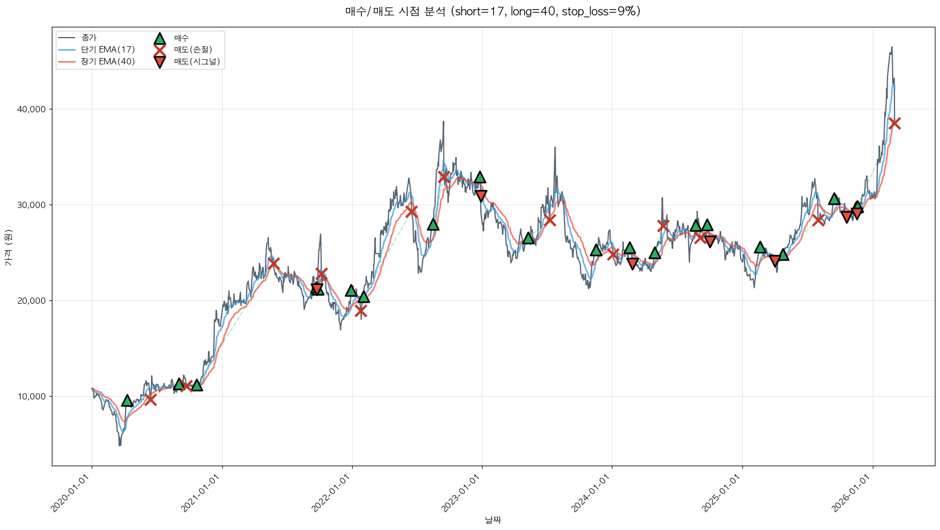The image size is (940, 530).
Task: Click the chart title 매수/매도 시점 분석
Action: click(493, 11)
